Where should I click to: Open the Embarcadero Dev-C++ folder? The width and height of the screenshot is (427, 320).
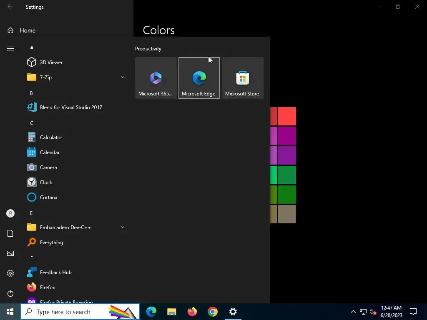pyautogui.click(x=76, y=227)
